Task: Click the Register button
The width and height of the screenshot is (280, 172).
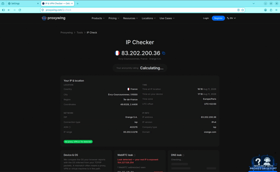Action: pyautogui.click(x=218, y=18)
